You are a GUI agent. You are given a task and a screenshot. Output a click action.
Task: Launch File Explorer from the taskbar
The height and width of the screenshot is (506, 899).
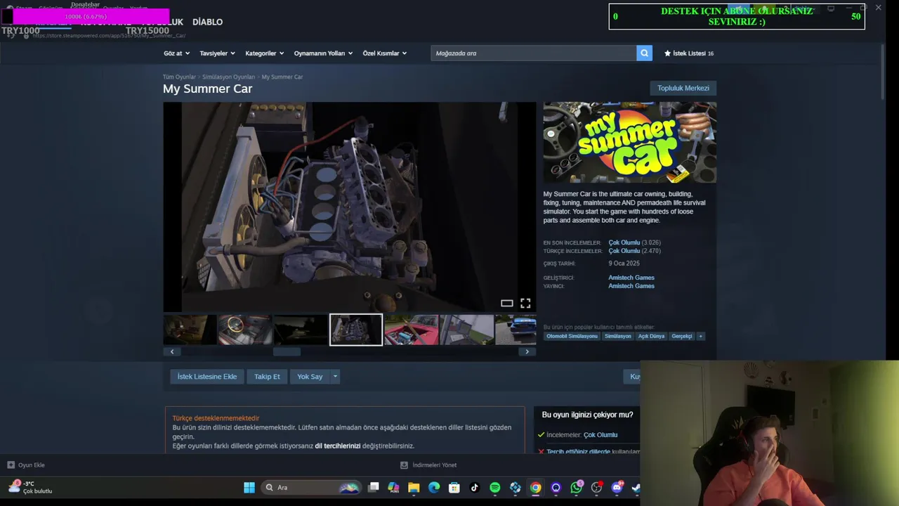point(414,488)
